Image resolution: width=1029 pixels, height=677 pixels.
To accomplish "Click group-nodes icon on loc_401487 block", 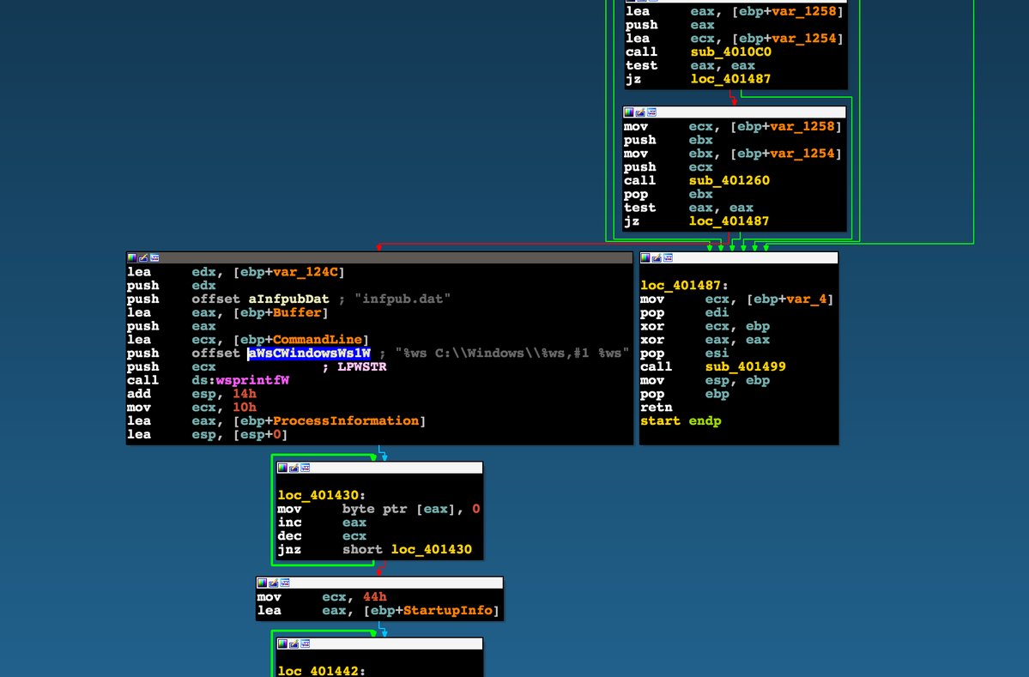I will 666,257.
